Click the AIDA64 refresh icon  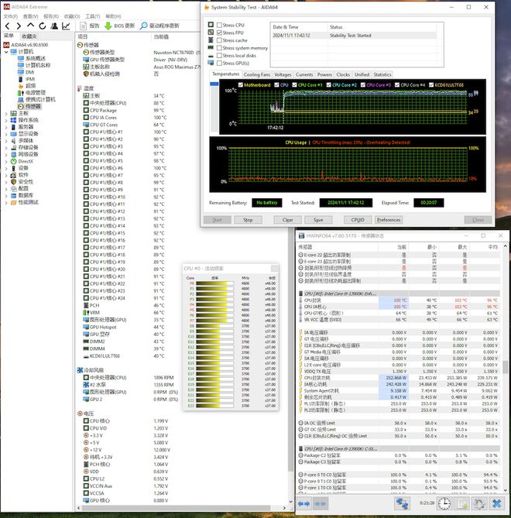[x=43, y=26]
